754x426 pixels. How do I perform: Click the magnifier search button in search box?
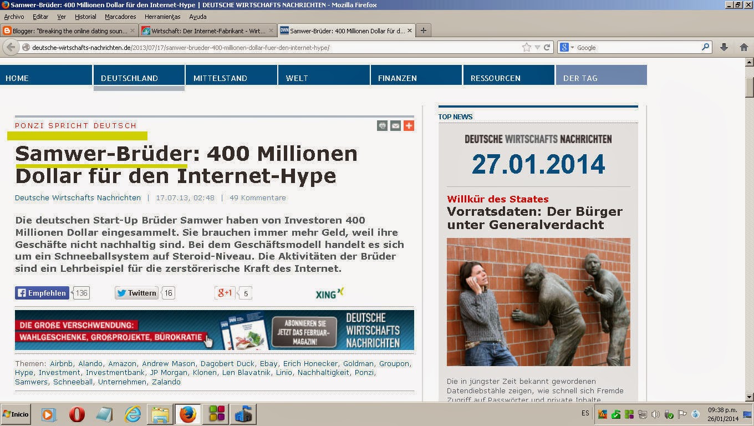(705, 47)
